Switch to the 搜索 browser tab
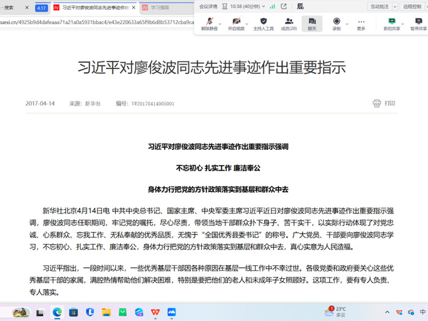This screenshot has width=428, height=321. [12, 8]
